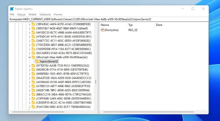
Task: Click folder icon of {94269C4E-071A-4116-90E6-52E557067E4E}
Action: tap(33, 70)
